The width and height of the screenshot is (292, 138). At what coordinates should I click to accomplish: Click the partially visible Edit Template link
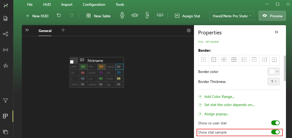[x=208, y=41]
